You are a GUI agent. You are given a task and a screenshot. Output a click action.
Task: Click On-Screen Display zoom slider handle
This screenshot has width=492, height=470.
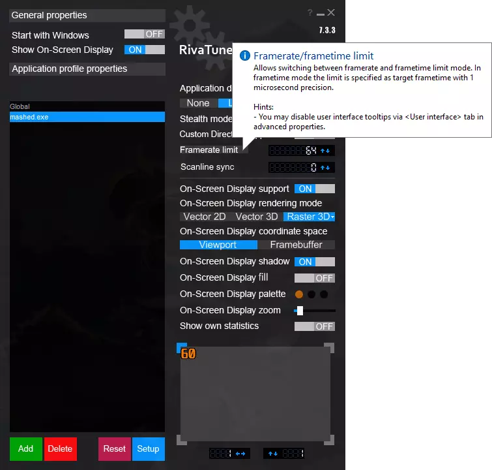pos(300,311)
